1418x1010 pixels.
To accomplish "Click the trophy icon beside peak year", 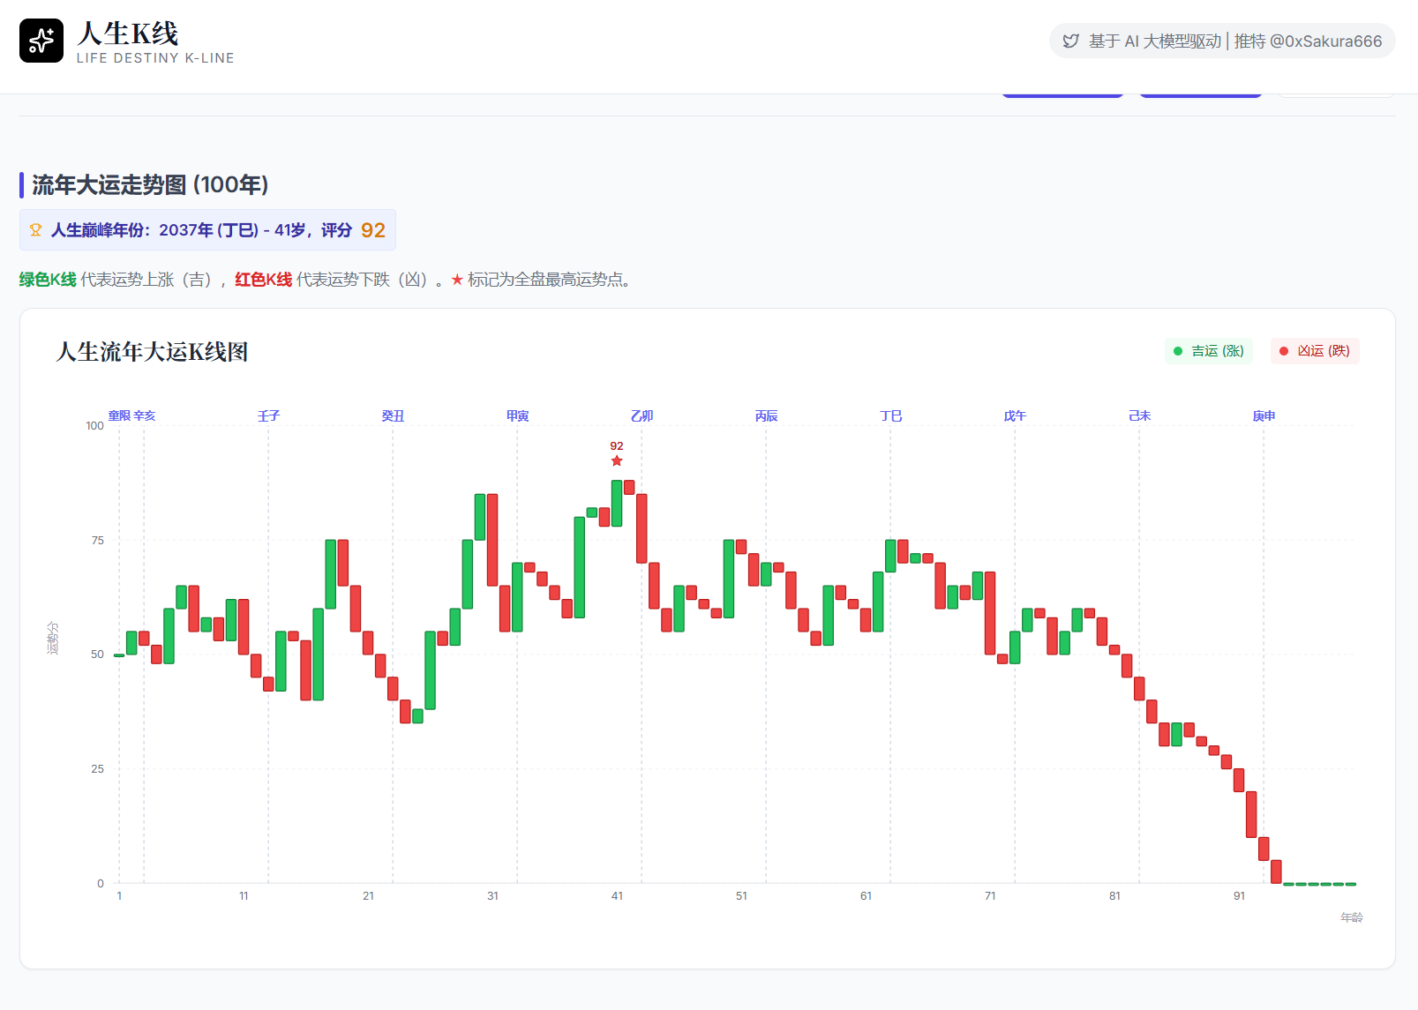I will click(x=36, y=230).
